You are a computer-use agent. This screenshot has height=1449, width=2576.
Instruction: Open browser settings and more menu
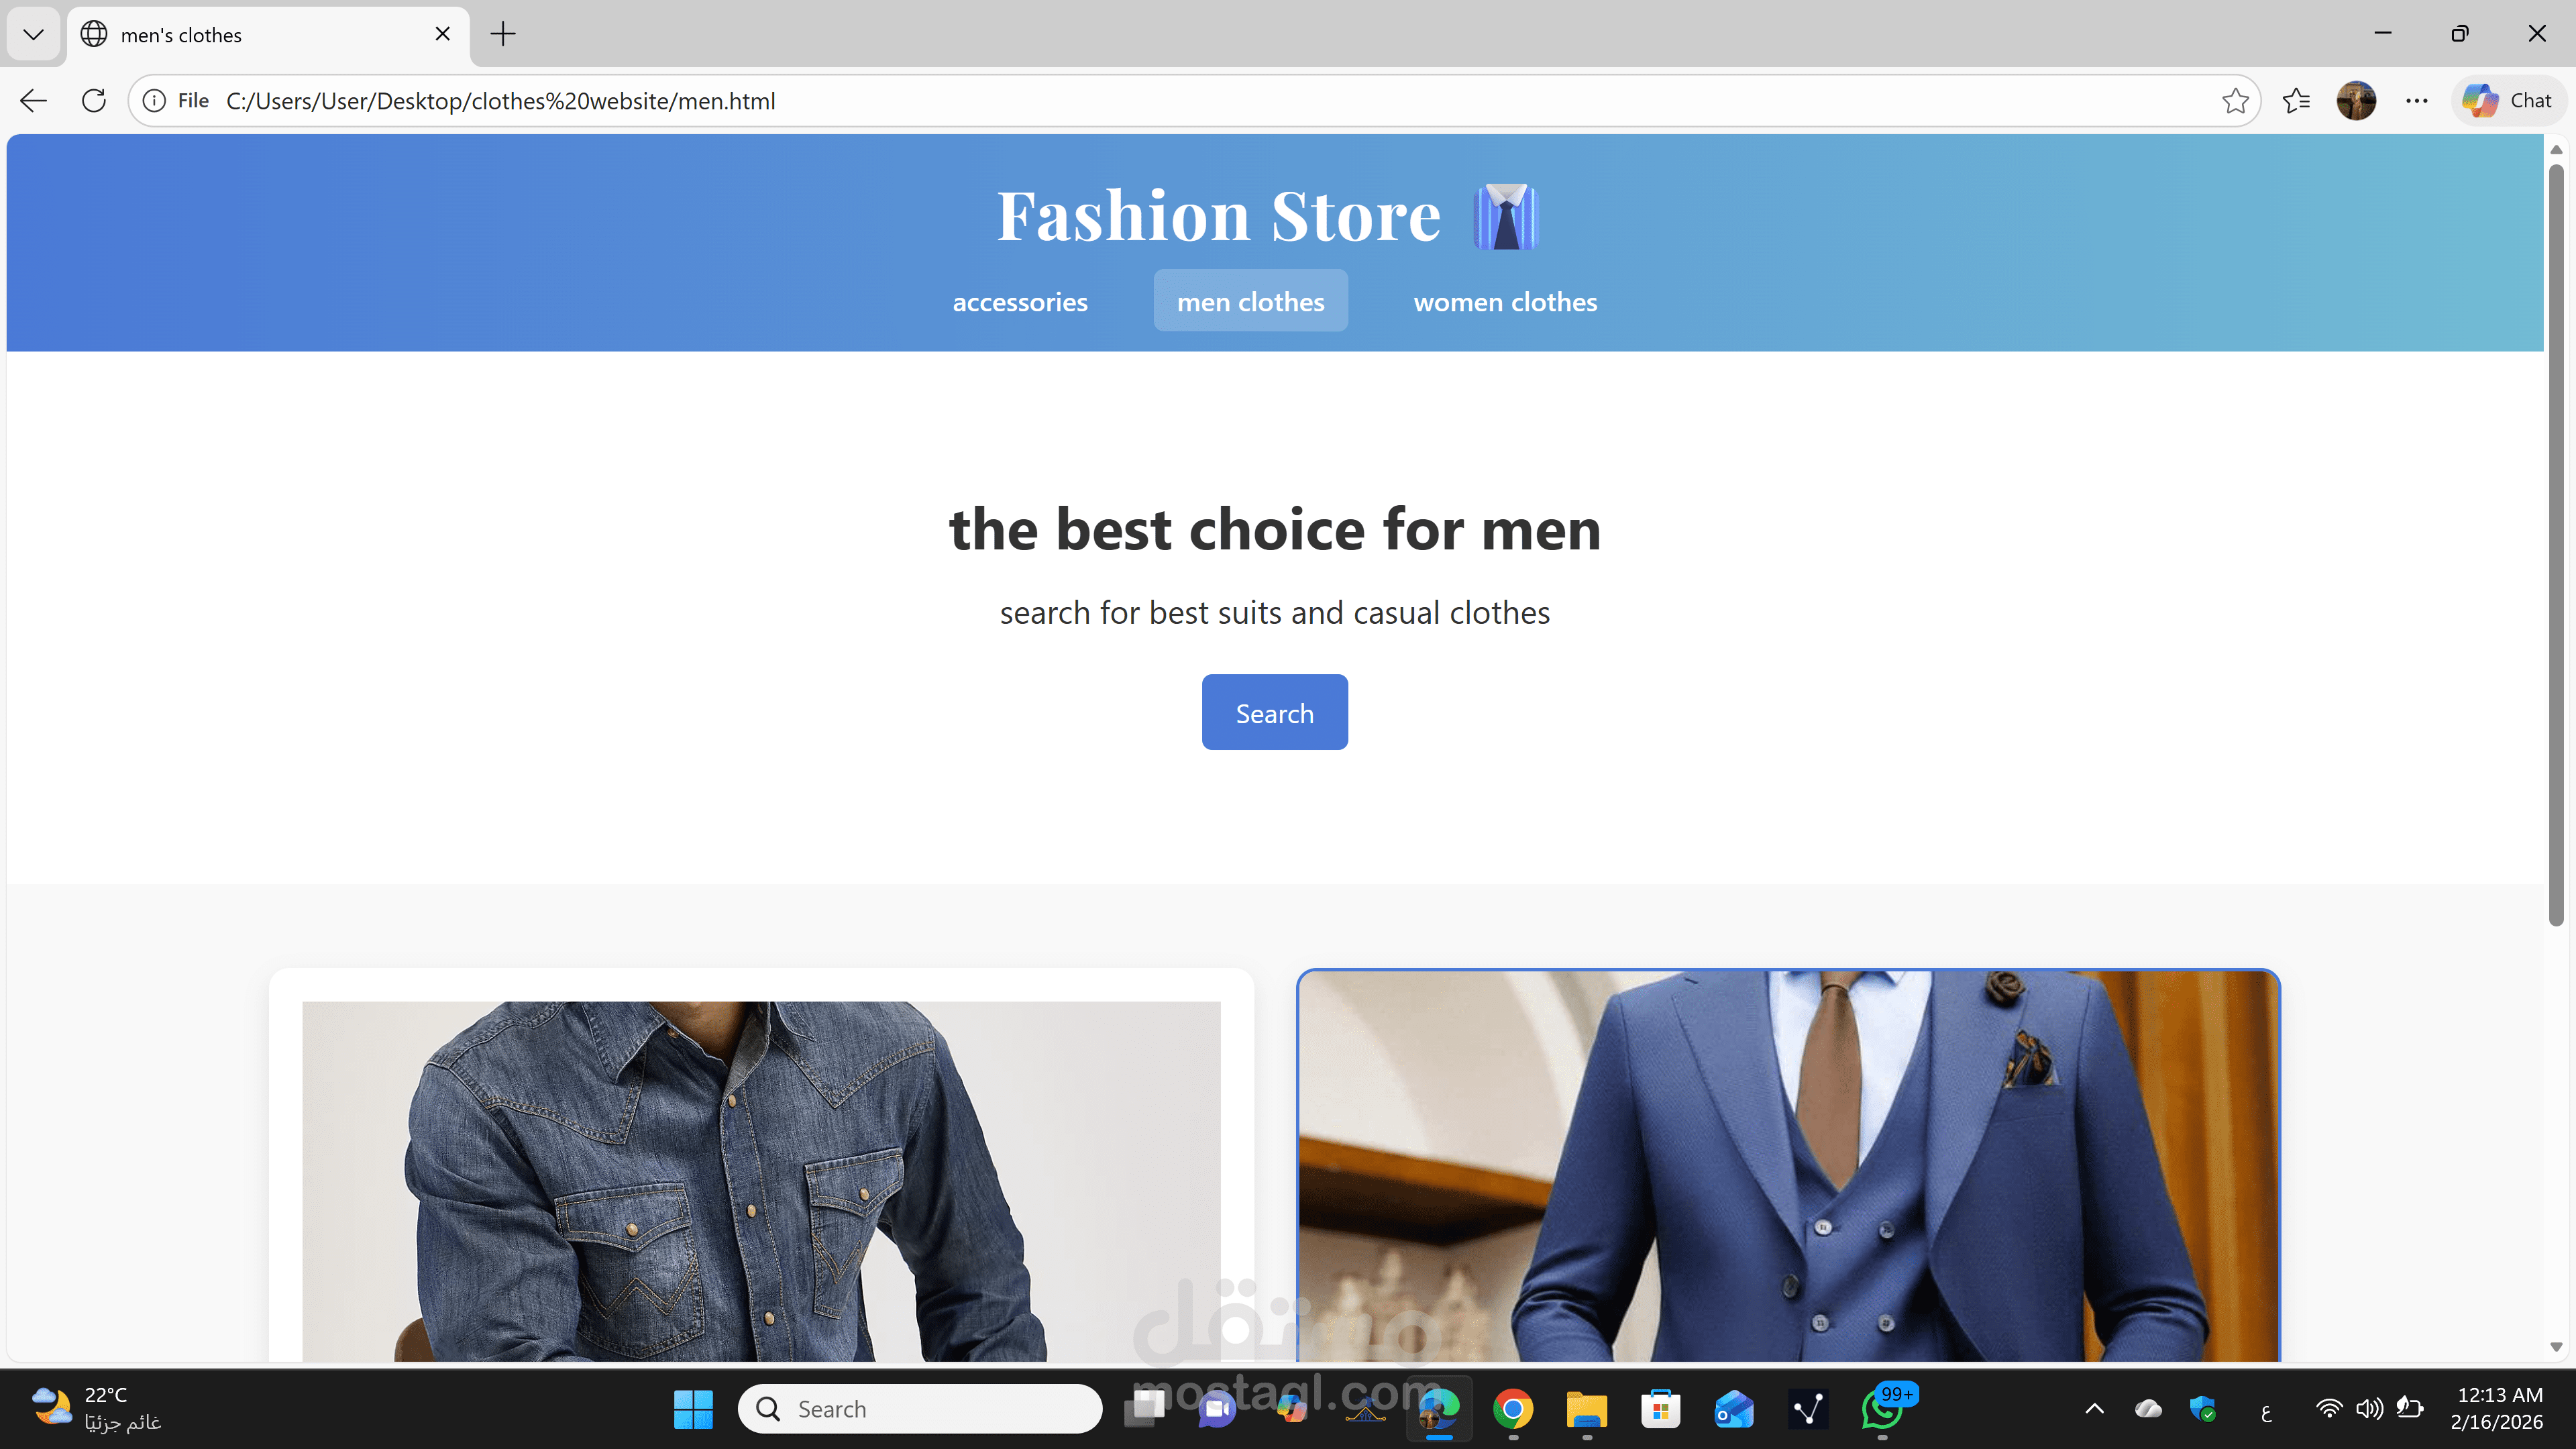click(2416, 101)
